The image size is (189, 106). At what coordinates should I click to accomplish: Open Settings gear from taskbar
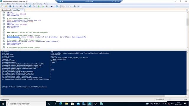coord(95,104)
